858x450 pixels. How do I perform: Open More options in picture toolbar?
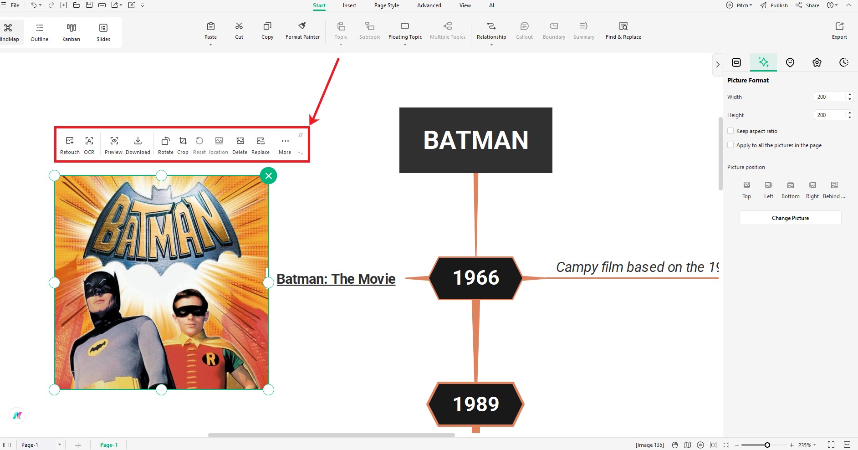coord(285,146)
